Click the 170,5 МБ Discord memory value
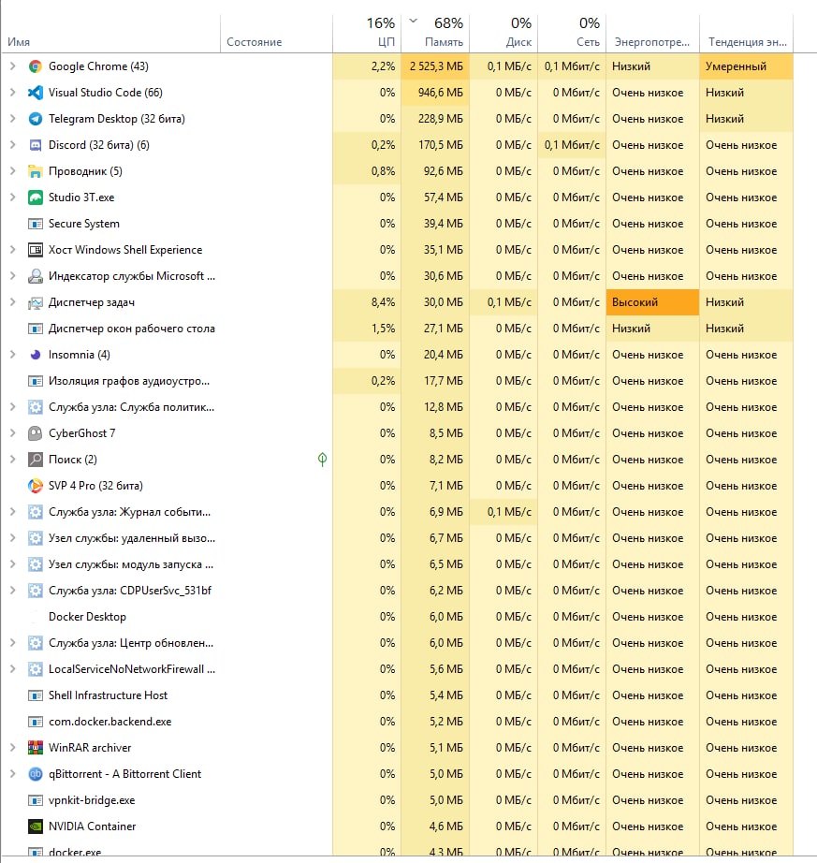Viewport: 817px width, 863px height. [x=436, y=145]
